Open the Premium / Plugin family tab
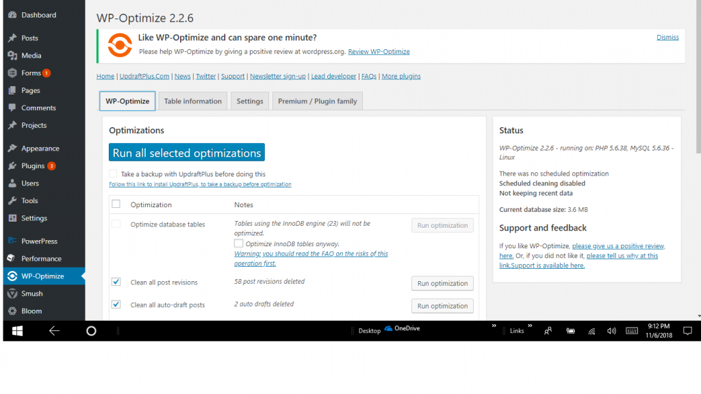 tap(318, 101)
